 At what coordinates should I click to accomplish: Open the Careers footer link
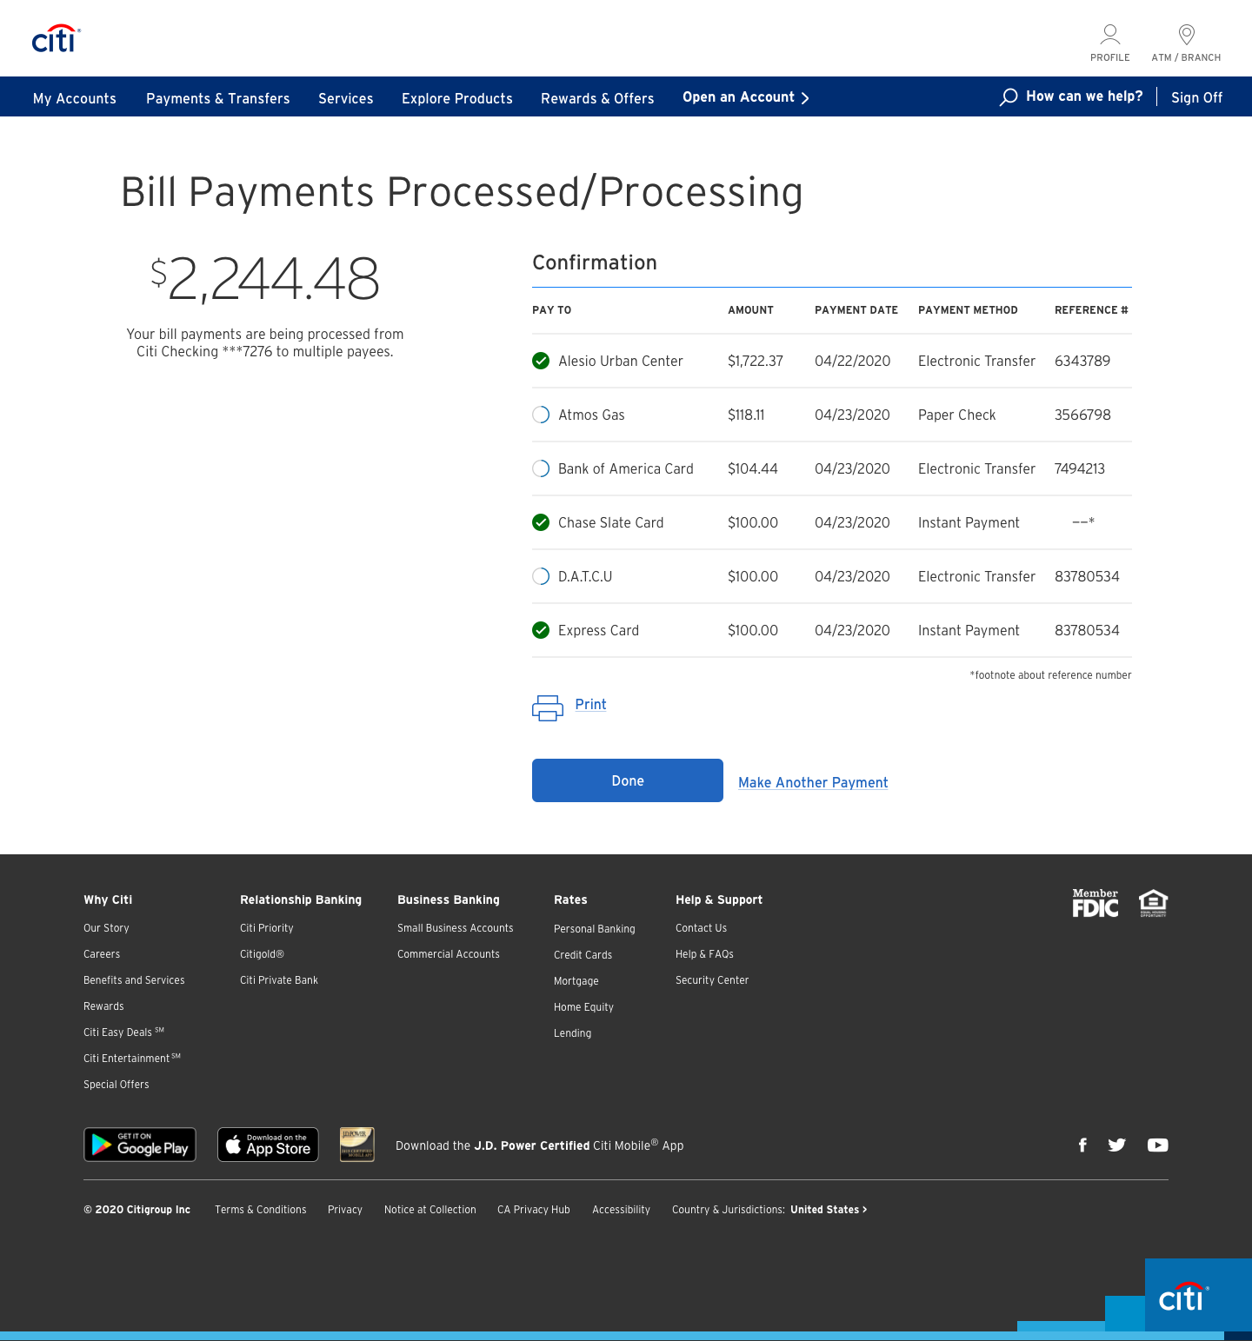click(x=102, y=953)
